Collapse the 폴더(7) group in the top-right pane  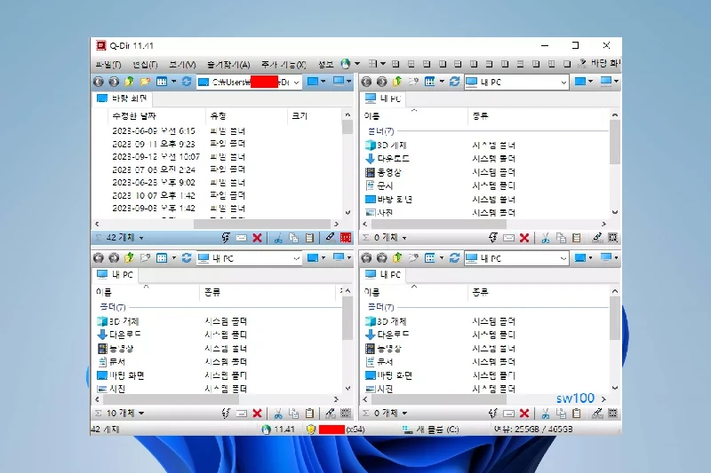381,131
